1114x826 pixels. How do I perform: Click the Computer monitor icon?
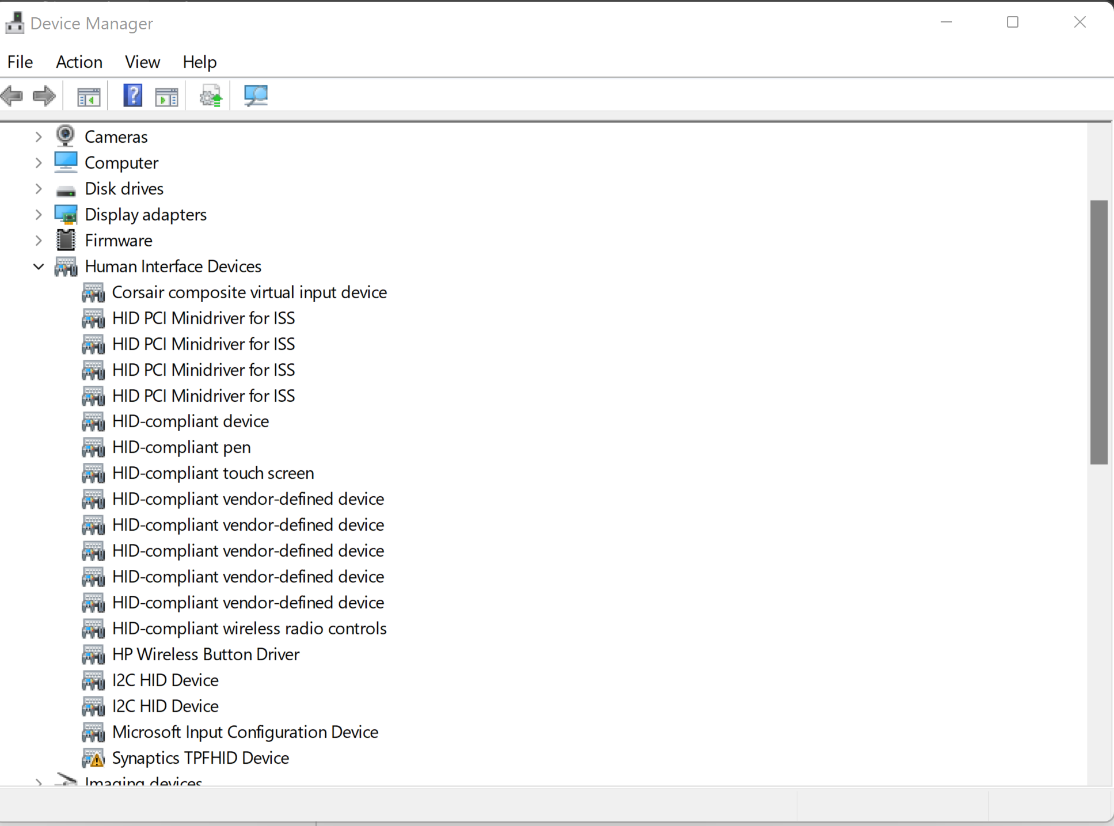(66, 162)
